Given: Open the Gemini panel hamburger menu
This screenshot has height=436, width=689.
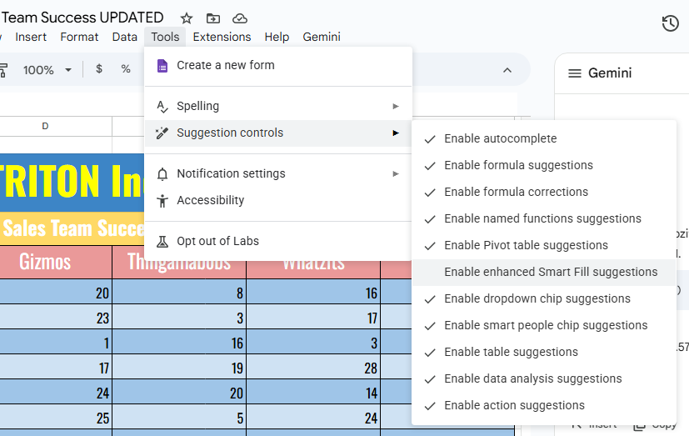Looking at the screenshot, I should (x=574, y=73).
